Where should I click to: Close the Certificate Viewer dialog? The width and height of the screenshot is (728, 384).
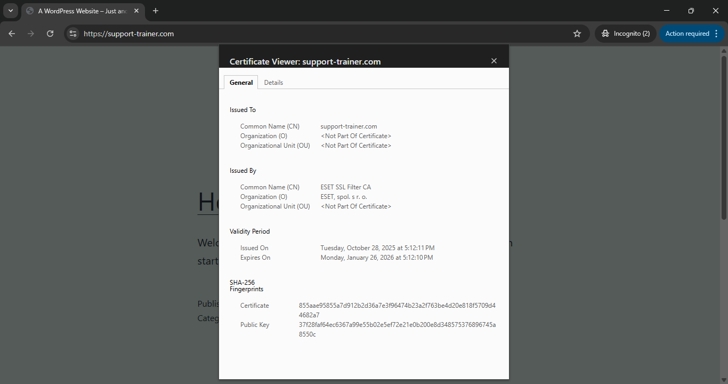[x=494, y=61]
